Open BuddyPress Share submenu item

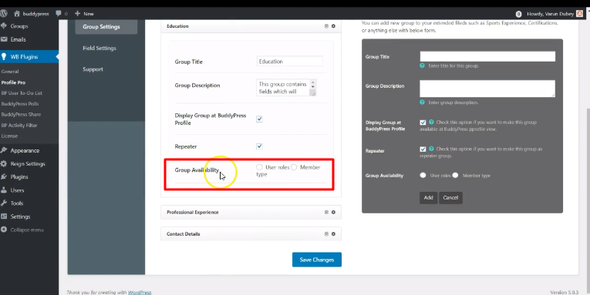coord(21,114)
